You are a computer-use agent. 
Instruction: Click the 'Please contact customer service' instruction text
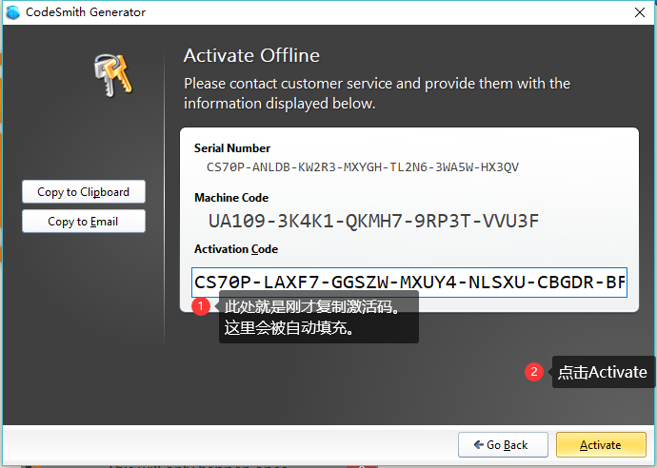377,93
